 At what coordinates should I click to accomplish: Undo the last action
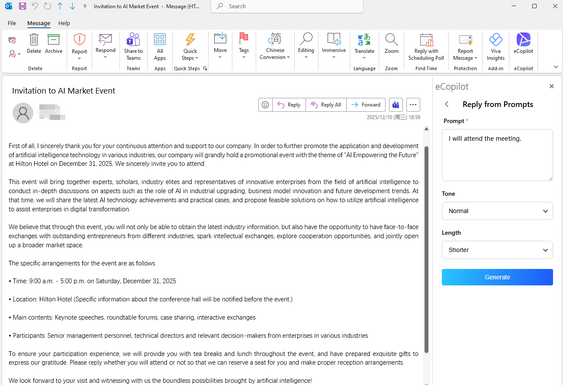[34, 6]
